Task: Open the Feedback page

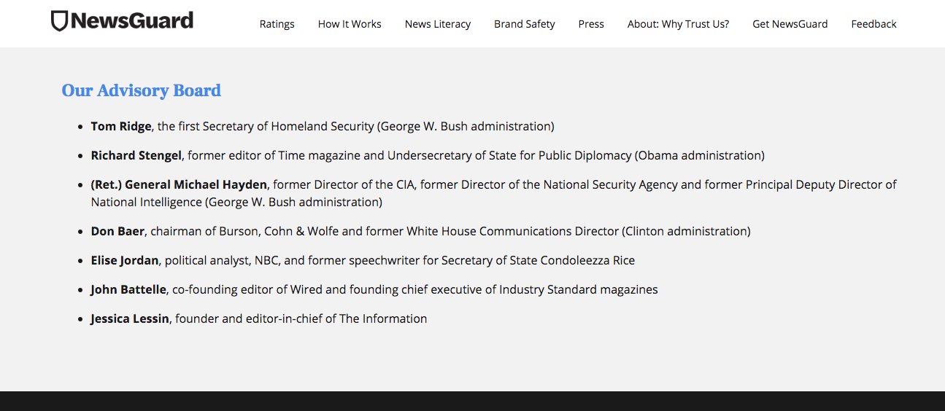Action: [873, 24]
